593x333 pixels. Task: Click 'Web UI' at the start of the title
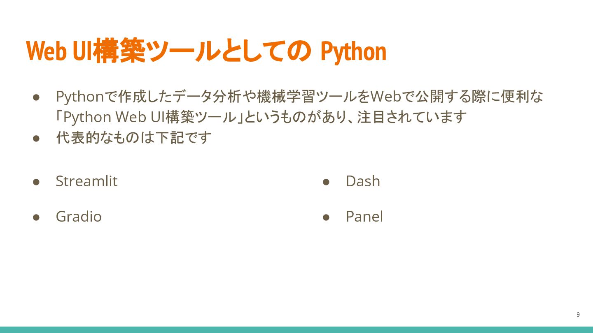(x=58, y=52)
